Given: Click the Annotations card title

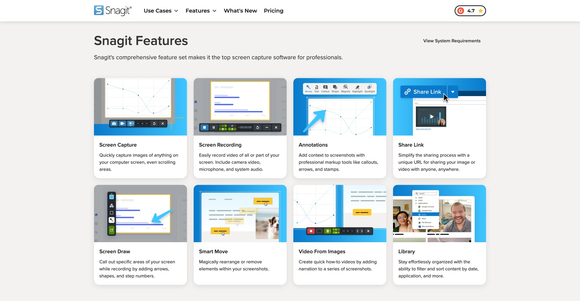Looking at the screenshot, I should [x=313, y=145].
